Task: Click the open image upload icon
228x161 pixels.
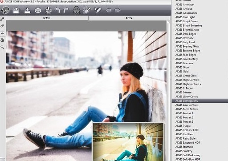Action: 16,10
